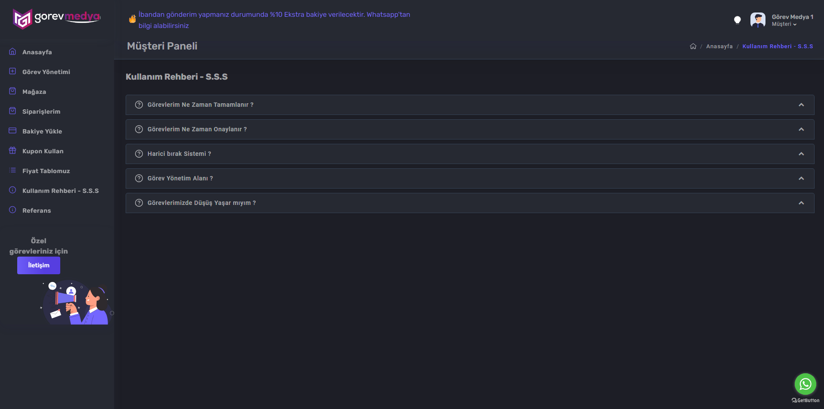Click the Kupon Kullan gift icon
The image size is (824, 409).
12,151
